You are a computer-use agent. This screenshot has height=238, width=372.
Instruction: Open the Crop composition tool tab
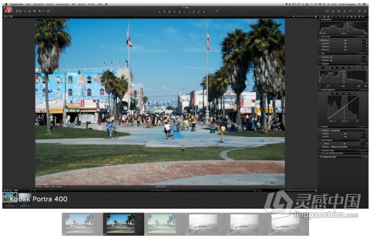coord(340,17)
